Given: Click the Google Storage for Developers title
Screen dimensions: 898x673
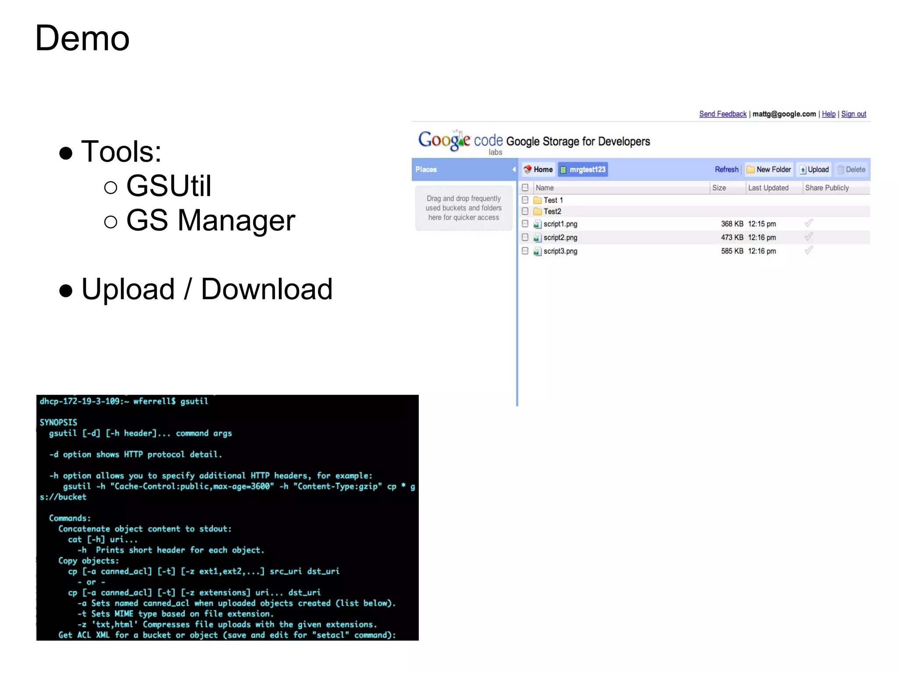Looking at the screenshot, I should [578, 142].
